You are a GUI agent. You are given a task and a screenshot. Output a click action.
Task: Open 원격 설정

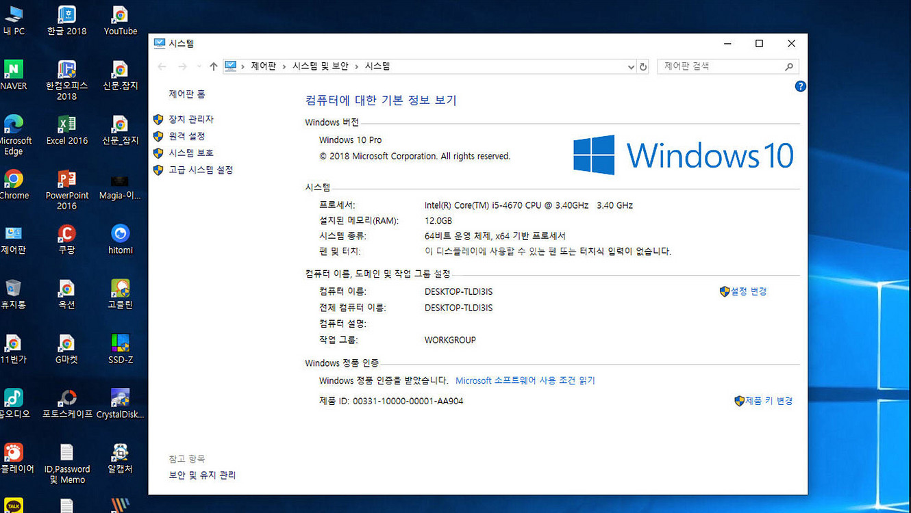coord(187,136)
